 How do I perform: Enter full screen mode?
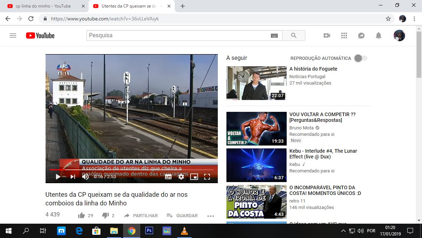[x=207, y=177]
